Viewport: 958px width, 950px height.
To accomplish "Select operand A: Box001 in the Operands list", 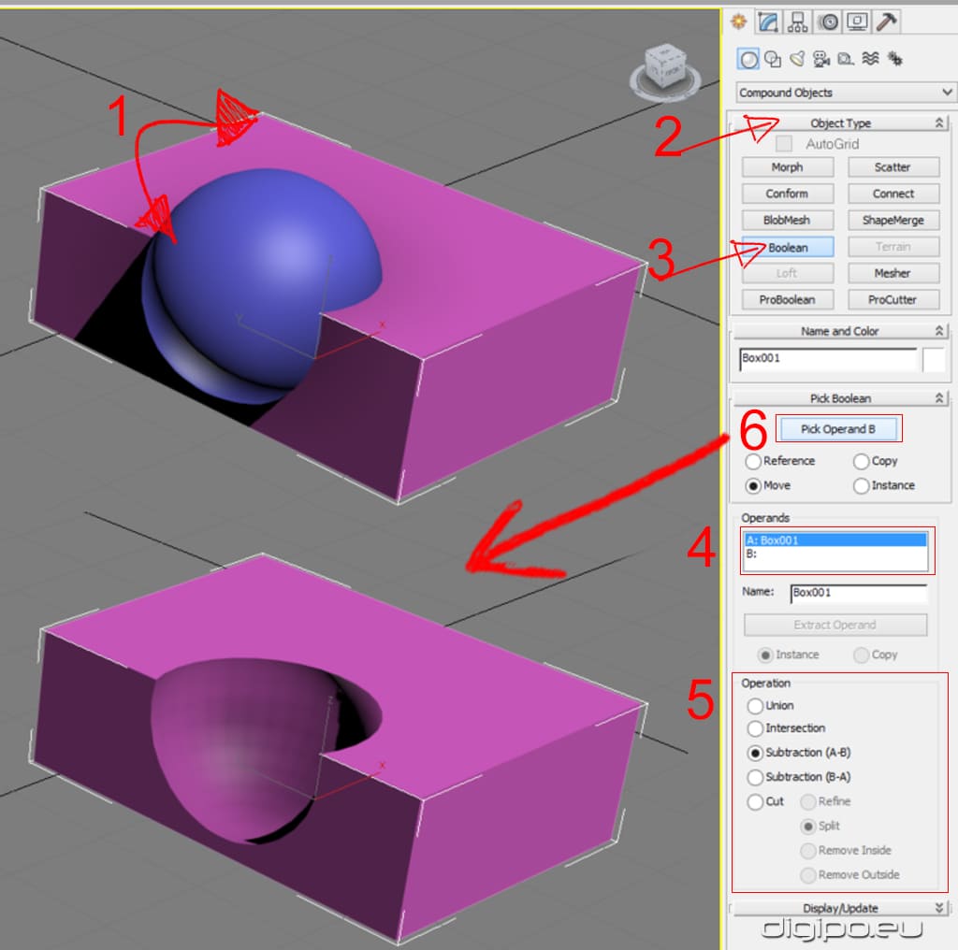I will [x=835, y=540].
